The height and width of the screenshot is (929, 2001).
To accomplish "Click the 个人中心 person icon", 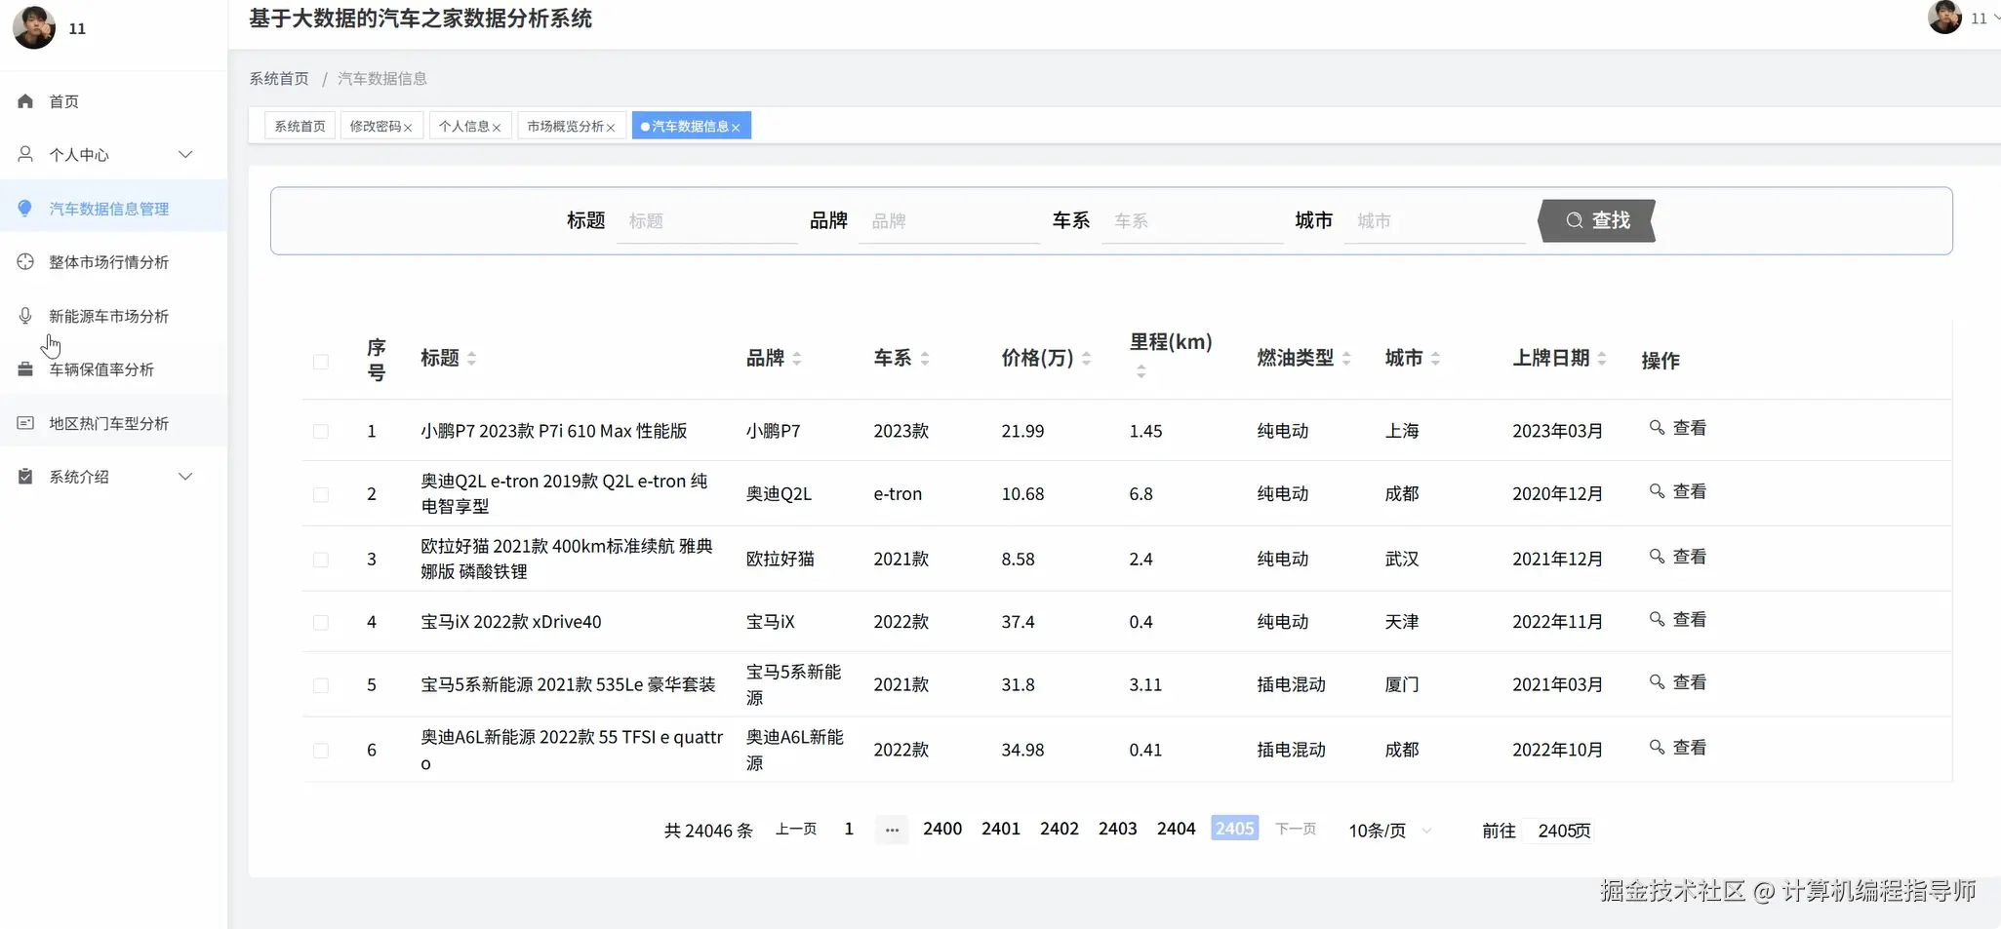I will (23, 154).
